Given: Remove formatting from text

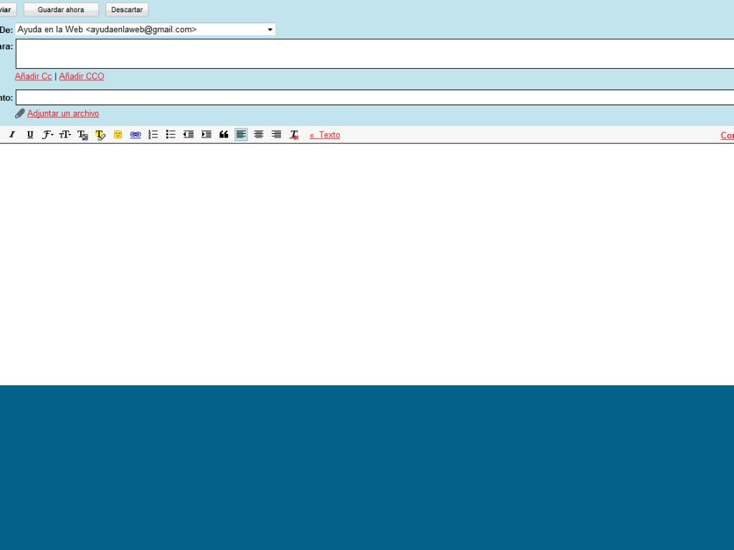Looking at the screenshot, I should pyautogui.click(x=294, y=135).
